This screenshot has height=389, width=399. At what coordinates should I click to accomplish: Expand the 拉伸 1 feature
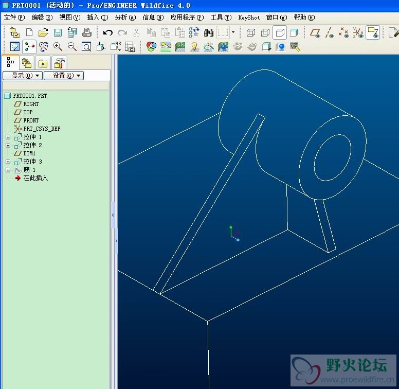[x=8, y=137]
